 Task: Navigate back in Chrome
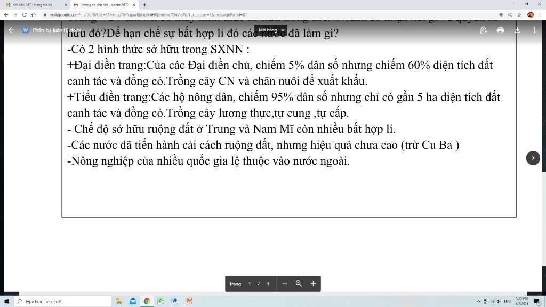tap(6, 14)
